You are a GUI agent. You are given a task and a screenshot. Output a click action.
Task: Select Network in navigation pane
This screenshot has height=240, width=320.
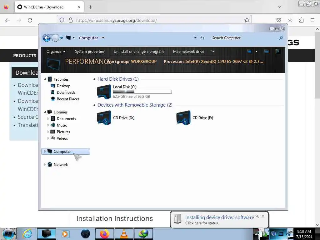point(61,164)
